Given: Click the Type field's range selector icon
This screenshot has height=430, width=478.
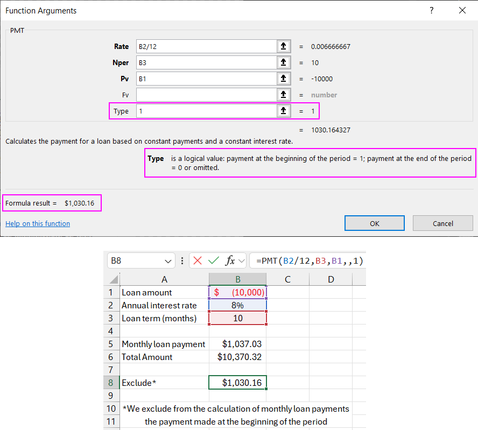Looking at the screenshot, I should coord(284,111).
